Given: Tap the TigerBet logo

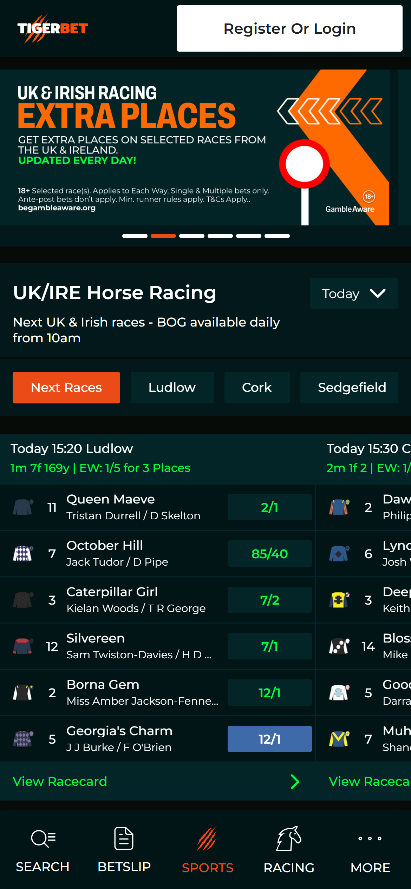Looking at the screenshot, I should click(53, 29).
